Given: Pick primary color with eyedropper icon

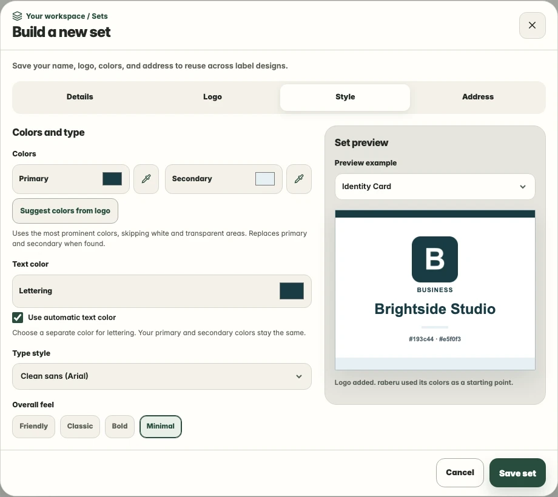Looking at the screenshot, I should point(146,179).
